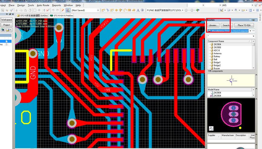Select the Battery component
Screen dimensions: 262x149
coord(217,56)
